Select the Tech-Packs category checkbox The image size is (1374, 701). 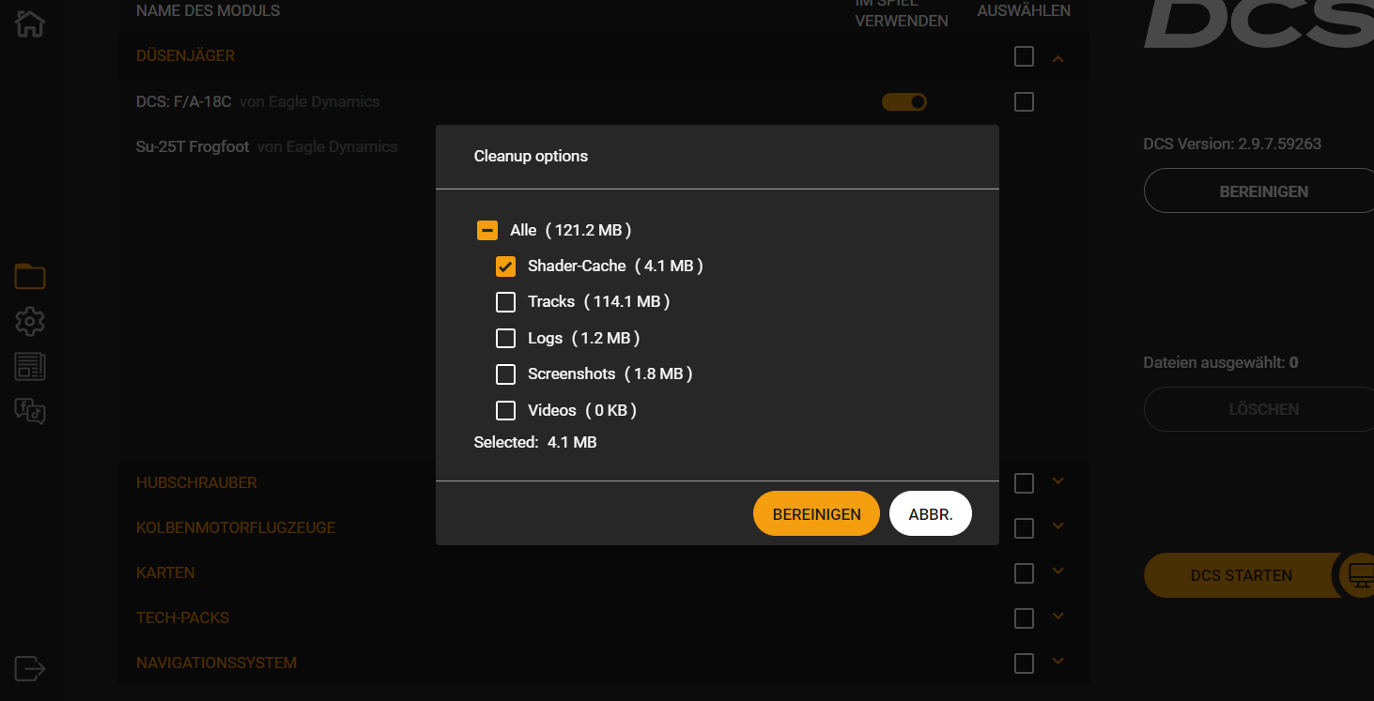(1024, 617)
